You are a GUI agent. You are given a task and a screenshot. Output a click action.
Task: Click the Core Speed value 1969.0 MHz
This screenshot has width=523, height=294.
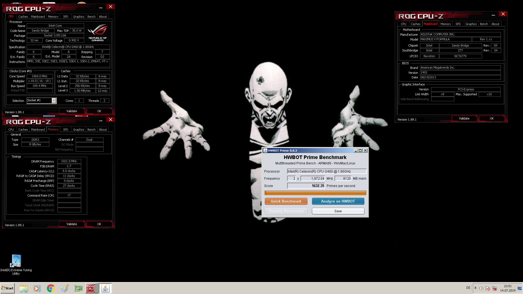click(40, 76)
